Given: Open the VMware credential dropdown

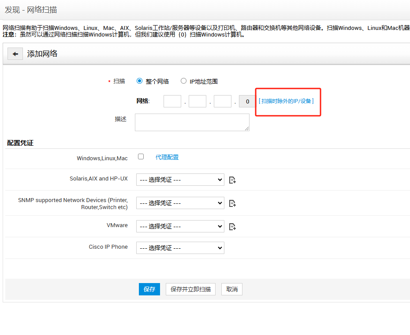Looking at the screenshot, I should click(x=180, y=226).
